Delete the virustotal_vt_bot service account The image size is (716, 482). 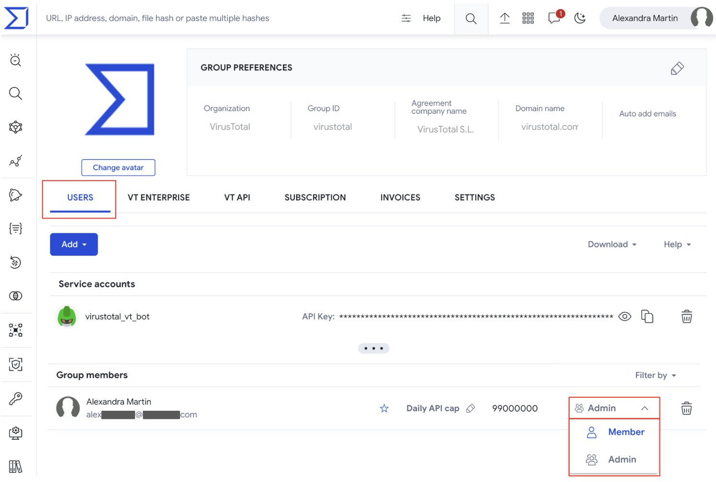tap(686, 317)
